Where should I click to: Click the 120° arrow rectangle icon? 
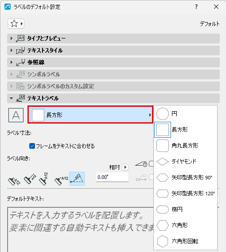point(163,194)
